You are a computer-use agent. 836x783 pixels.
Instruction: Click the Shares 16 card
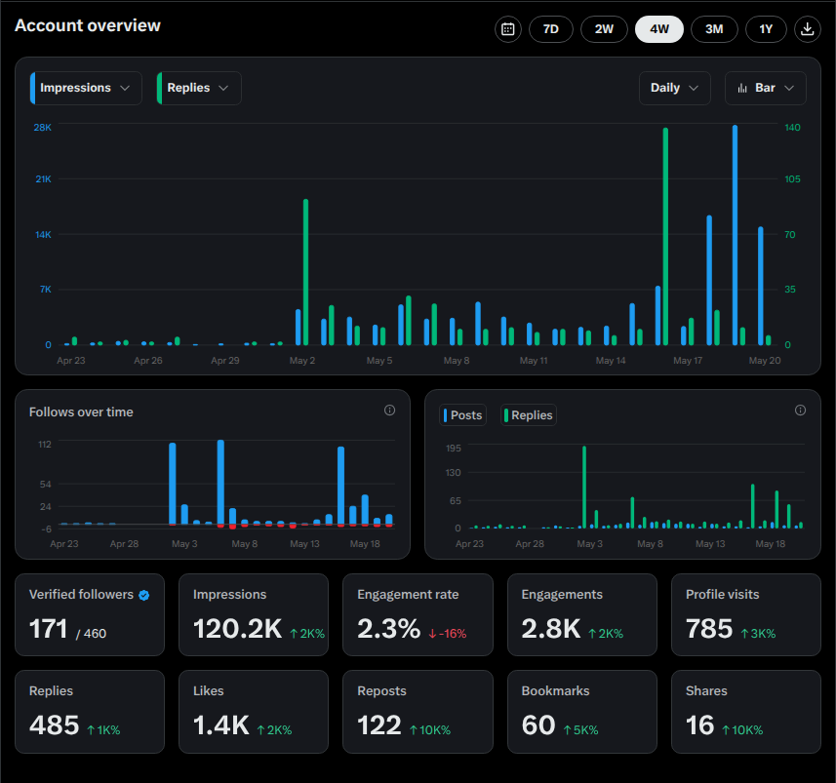coord(746,712)
